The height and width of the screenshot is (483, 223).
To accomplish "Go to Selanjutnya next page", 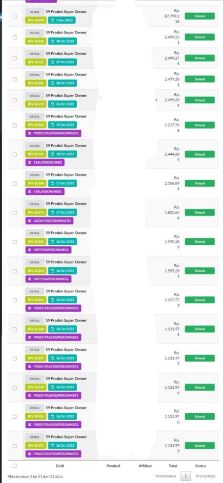I will click(206, 476).
